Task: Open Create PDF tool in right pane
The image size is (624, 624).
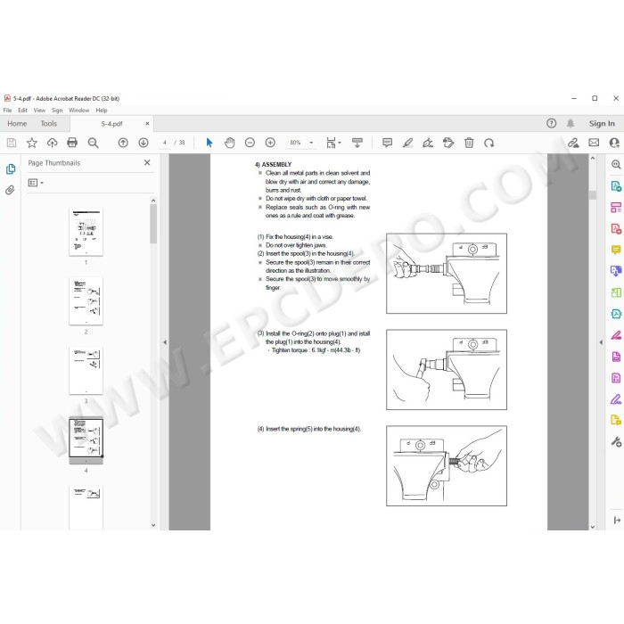Action: 616,228
